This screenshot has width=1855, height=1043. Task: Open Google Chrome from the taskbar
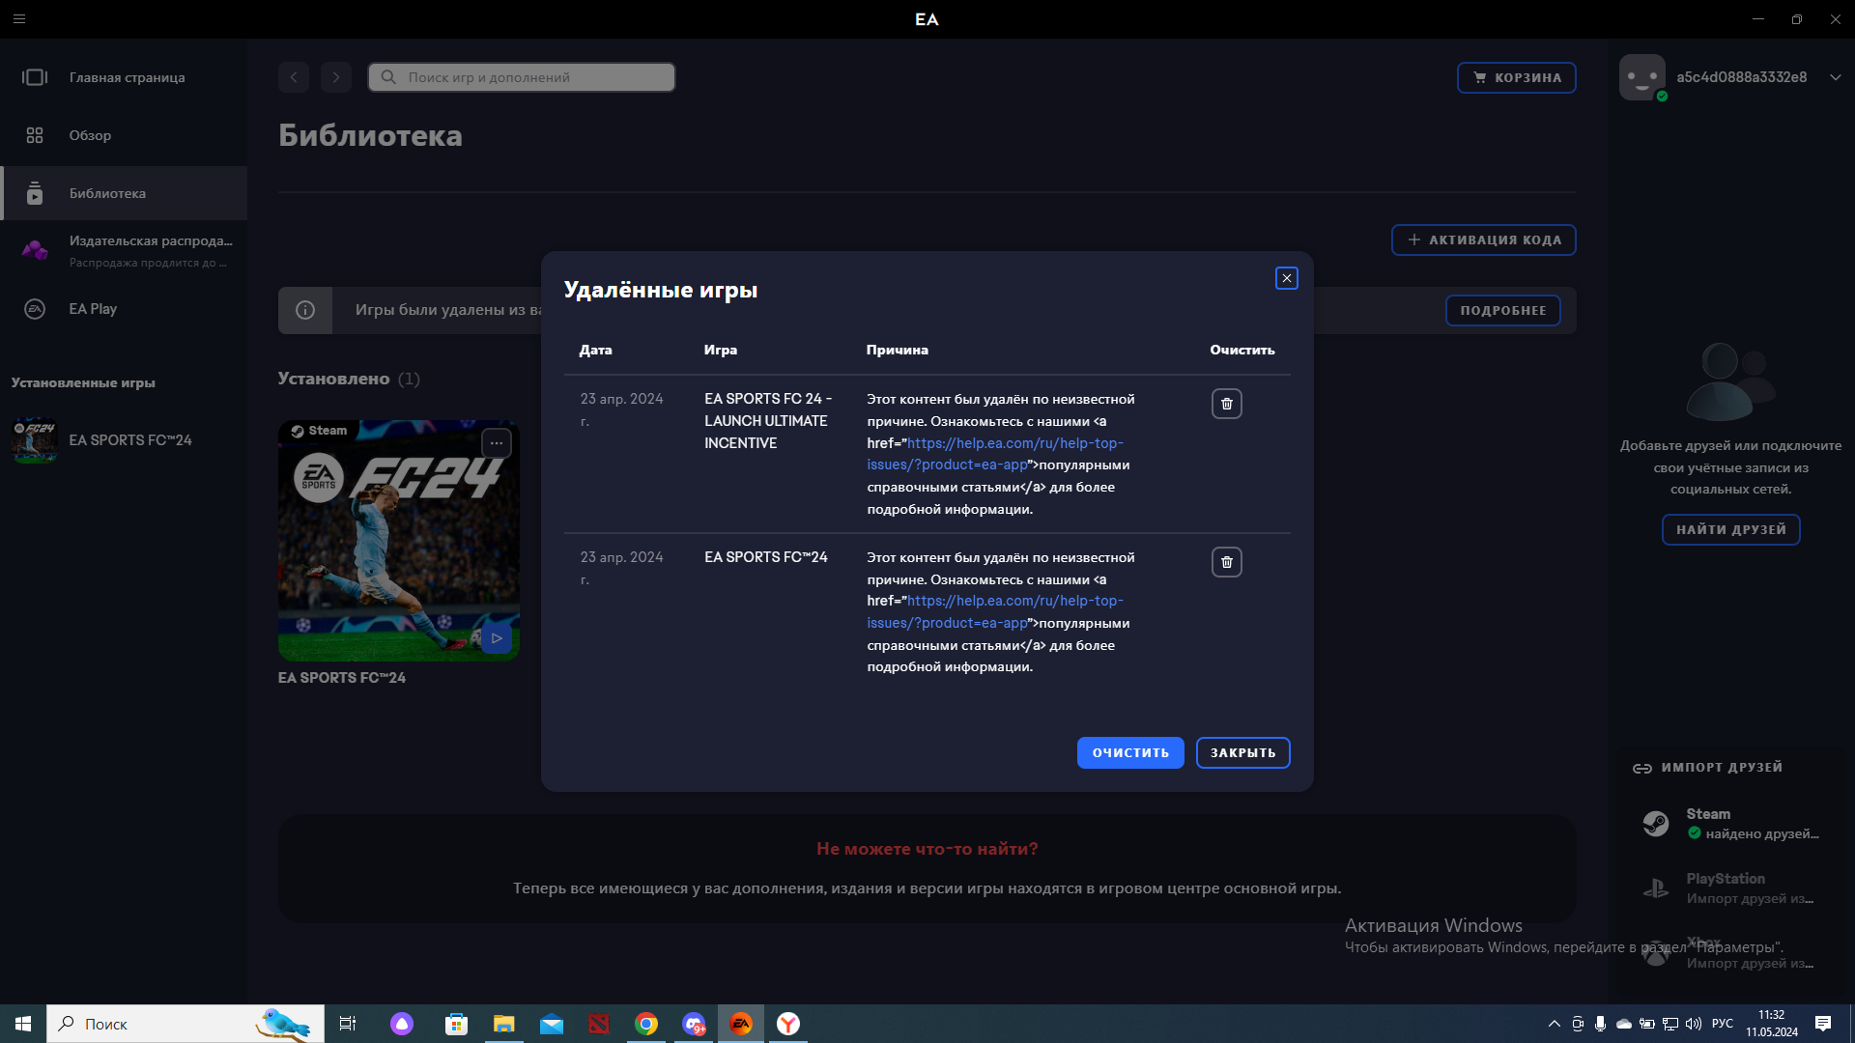tap(646, 1024)
